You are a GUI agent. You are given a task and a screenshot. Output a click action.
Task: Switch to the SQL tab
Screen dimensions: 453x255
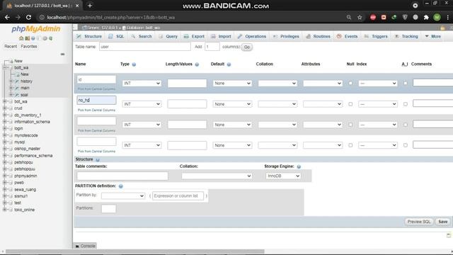click(x=116, y=36)
